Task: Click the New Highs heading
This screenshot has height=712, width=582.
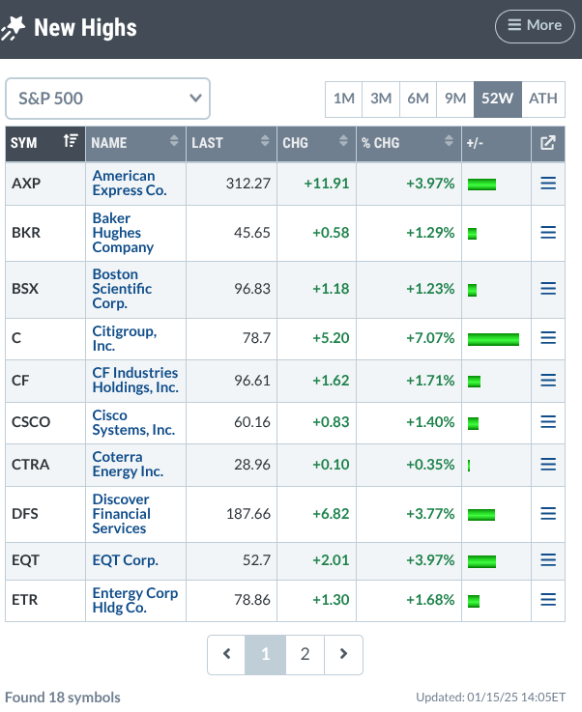Action: click(x=85, y=28)
